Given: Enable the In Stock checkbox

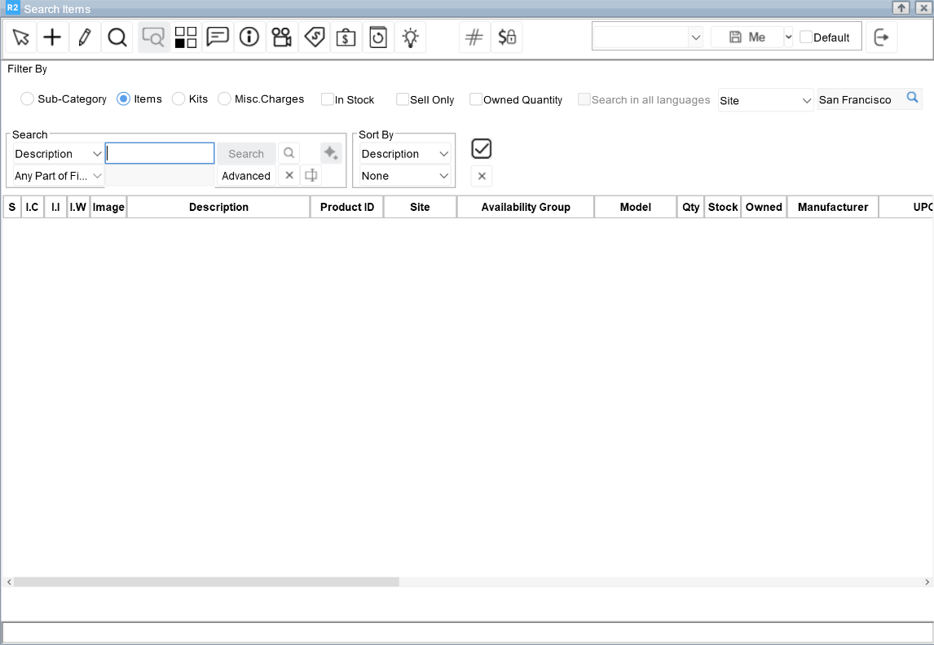Looking at the screenshot, I should pyautogui.click(x=328, y=99).
